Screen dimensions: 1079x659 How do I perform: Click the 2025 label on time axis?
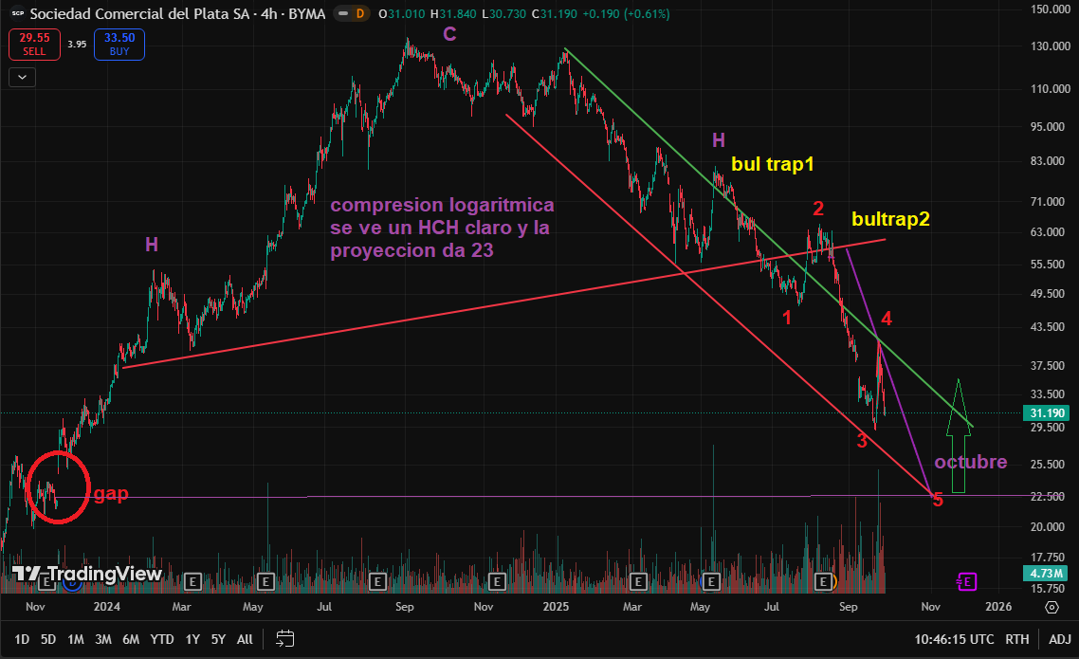tap(556, 607)
